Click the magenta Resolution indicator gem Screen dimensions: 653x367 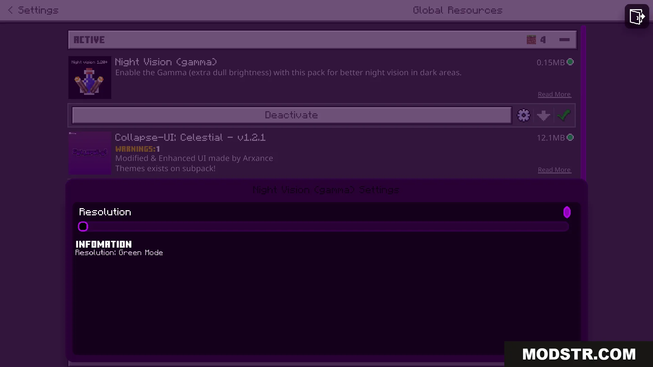pos(567,212)
